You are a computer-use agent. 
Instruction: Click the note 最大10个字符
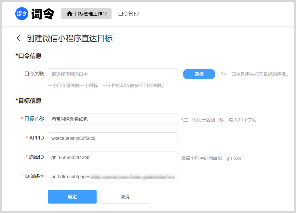click(220, 120)
